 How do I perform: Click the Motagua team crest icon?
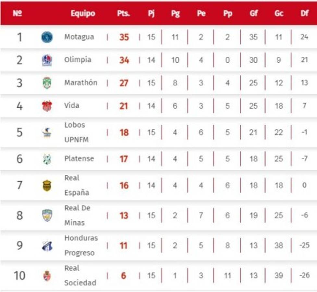point(47,37)
